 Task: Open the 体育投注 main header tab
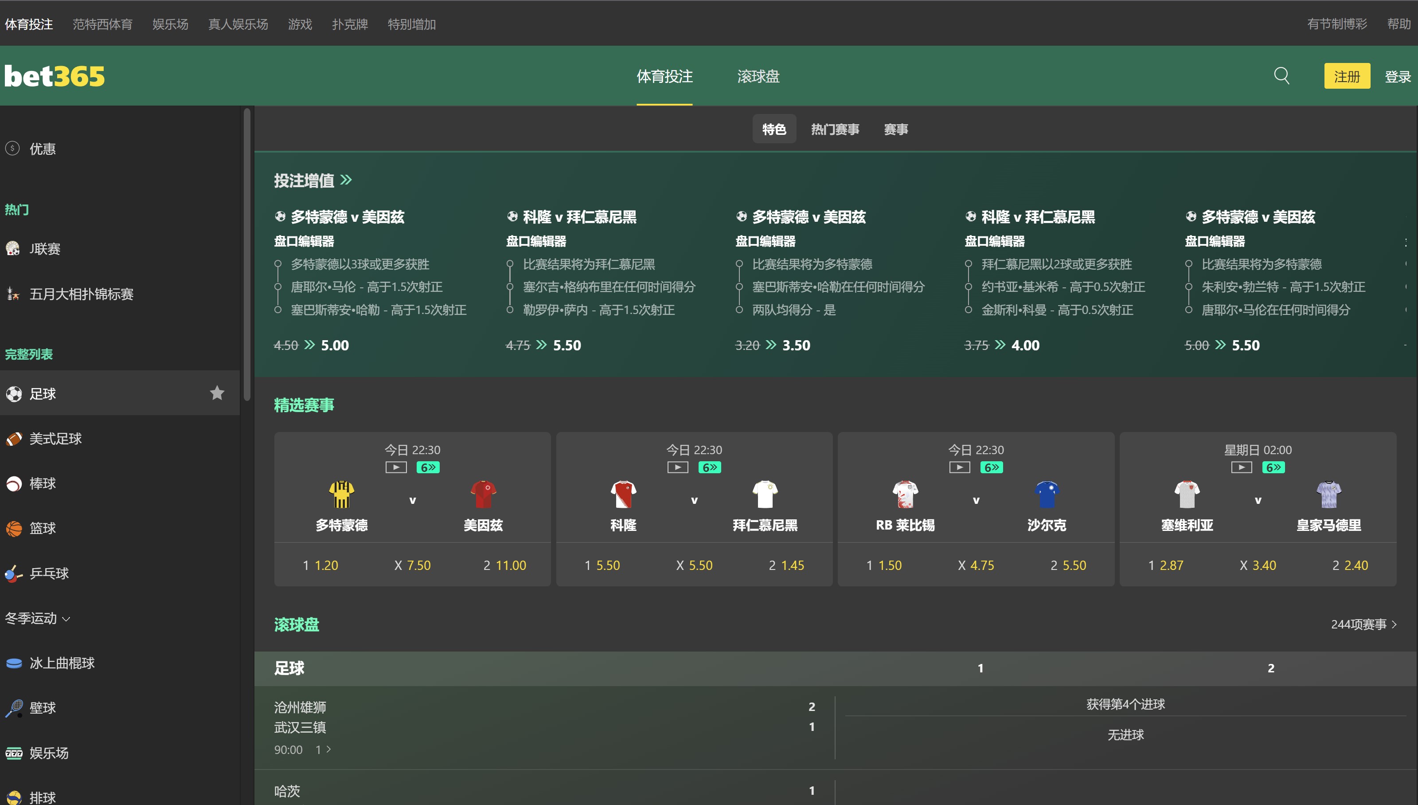coord(664,76)
